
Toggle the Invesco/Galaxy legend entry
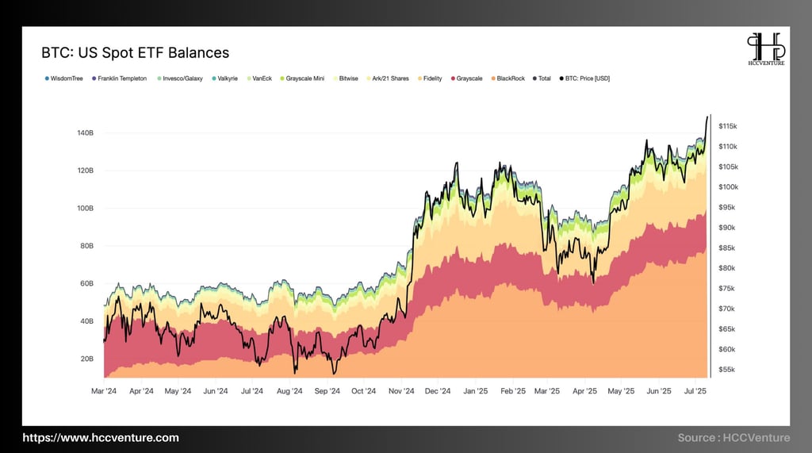[180, 79]
